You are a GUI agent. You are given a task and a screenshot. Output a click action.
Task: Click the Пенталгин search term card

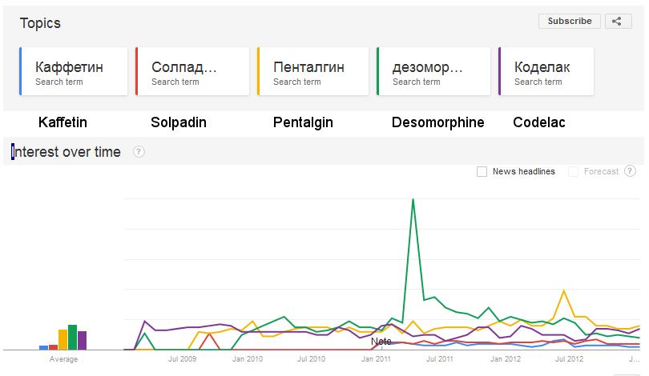[312, 72]
